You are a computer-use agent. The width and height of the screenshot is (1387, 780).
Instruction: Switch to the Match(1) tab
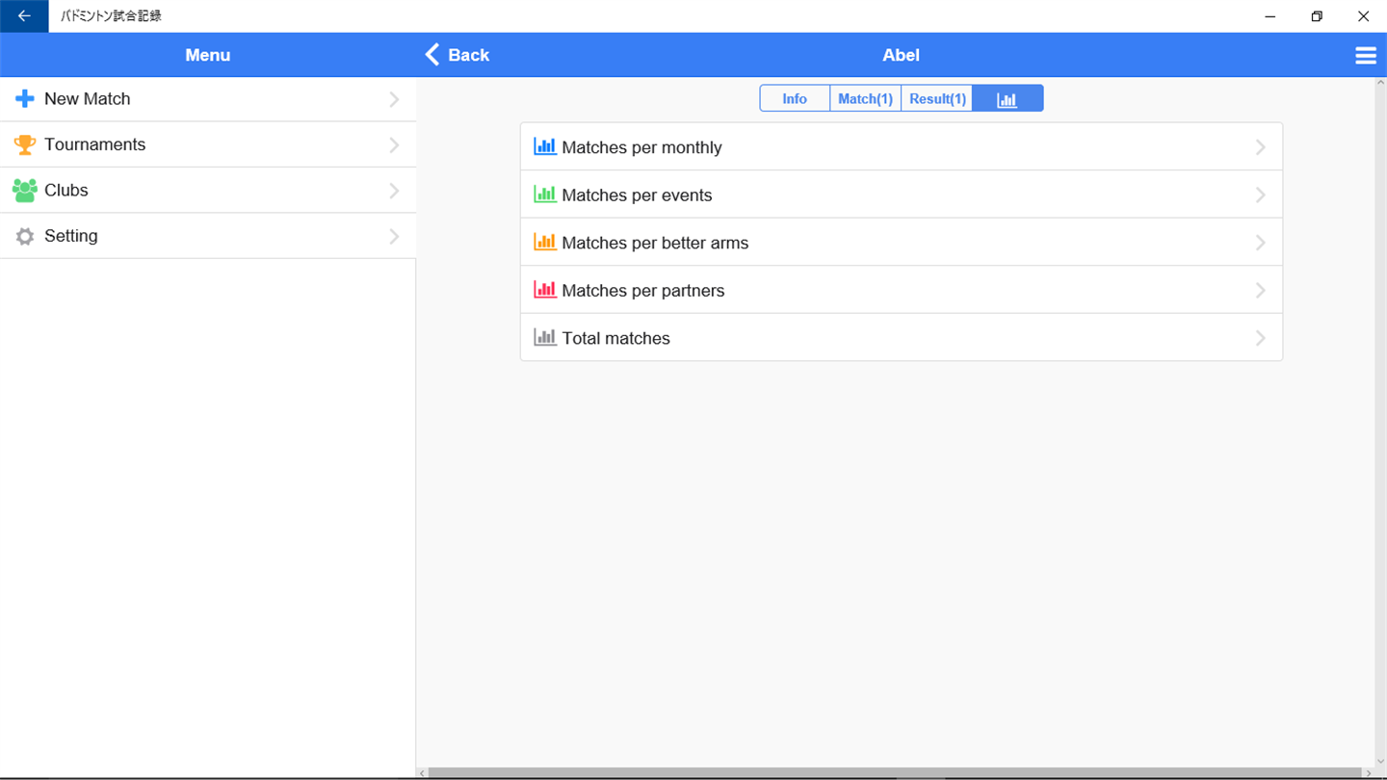point(865,98)
